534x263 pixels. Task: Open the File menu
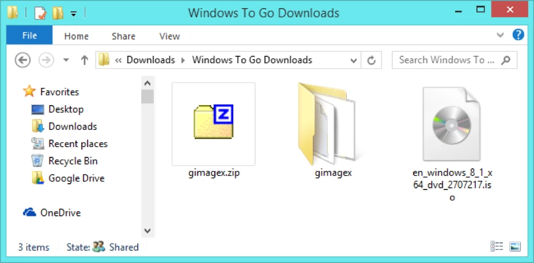29,36
